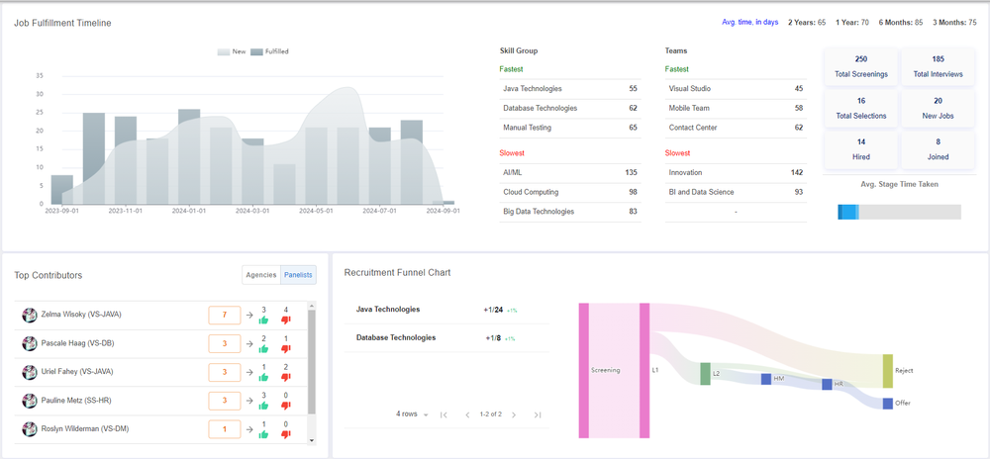Switch to the Panelists tab

pyautogui.click(x=299, y=275)
